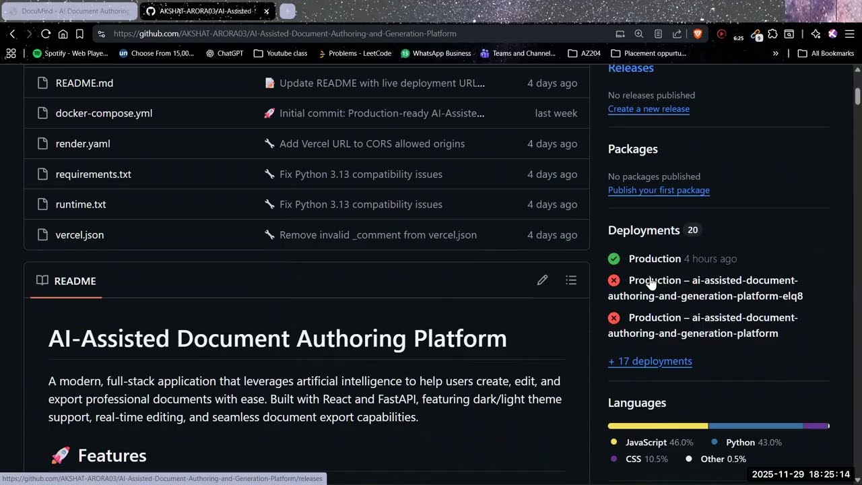Open the Deployments heading link

tap(644, 230)
